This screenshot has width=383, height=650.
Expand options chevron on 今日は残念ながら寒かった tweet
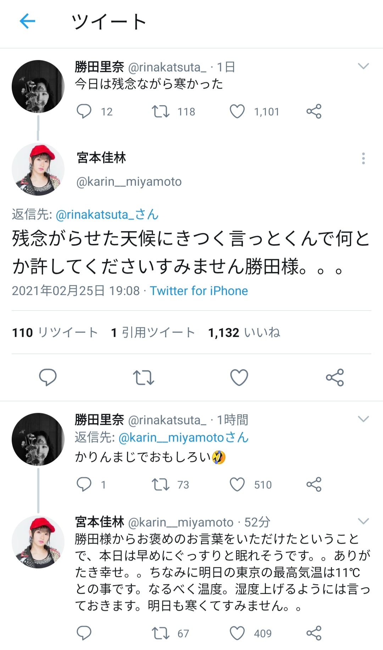click(363, 66)
